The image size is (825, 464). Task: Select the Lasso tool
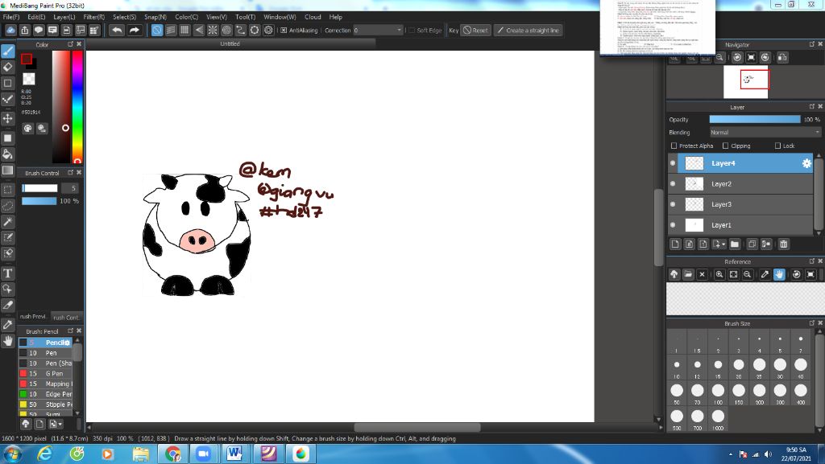[x=8, y=206]
